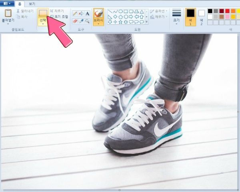Click Copy (복사)
This screenshot has height=192, width=240.
click(22, 17)
